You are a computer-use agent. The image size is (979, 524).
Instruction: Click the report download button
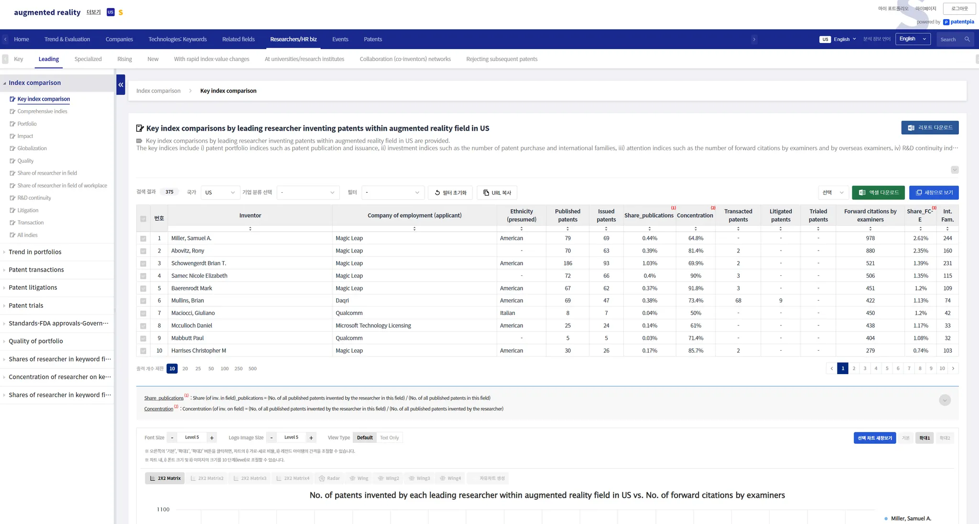click(930, 127)
